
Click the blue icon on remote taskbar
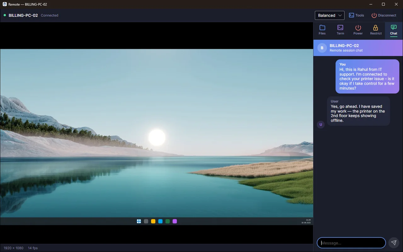(160, 221)
